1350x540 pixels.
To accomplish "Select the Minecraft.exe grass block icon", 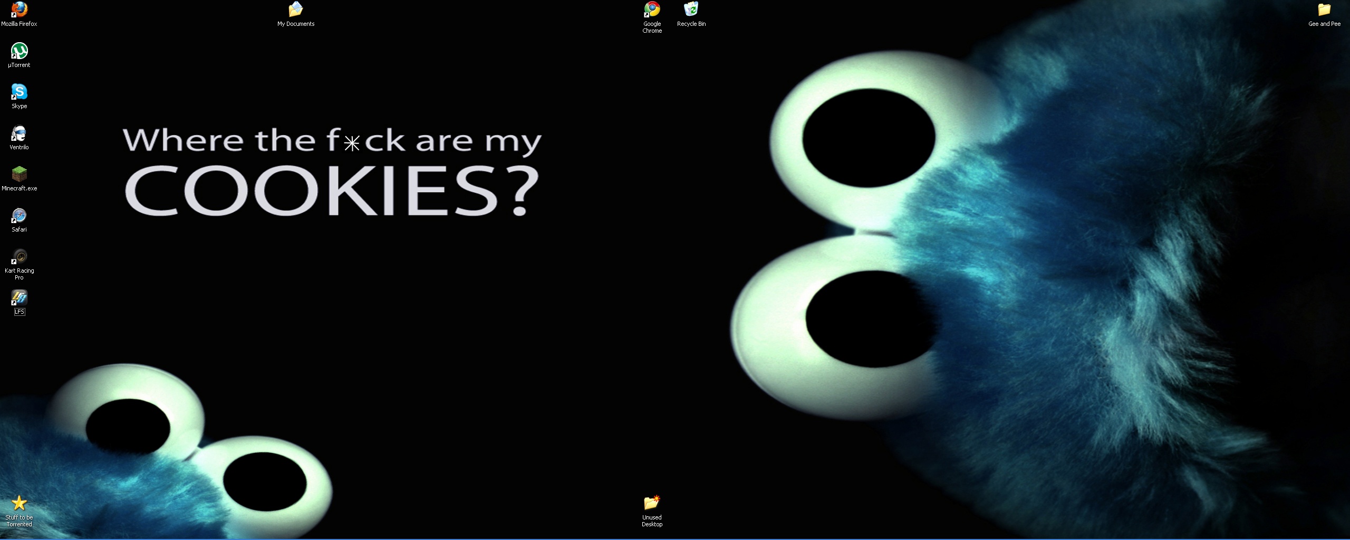I will [x=20, y=174].
